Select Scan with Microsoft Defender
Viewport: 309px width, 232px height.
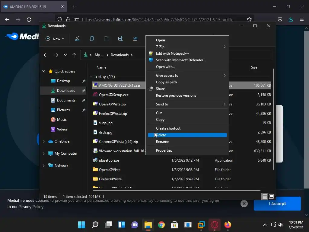point(187,60)
